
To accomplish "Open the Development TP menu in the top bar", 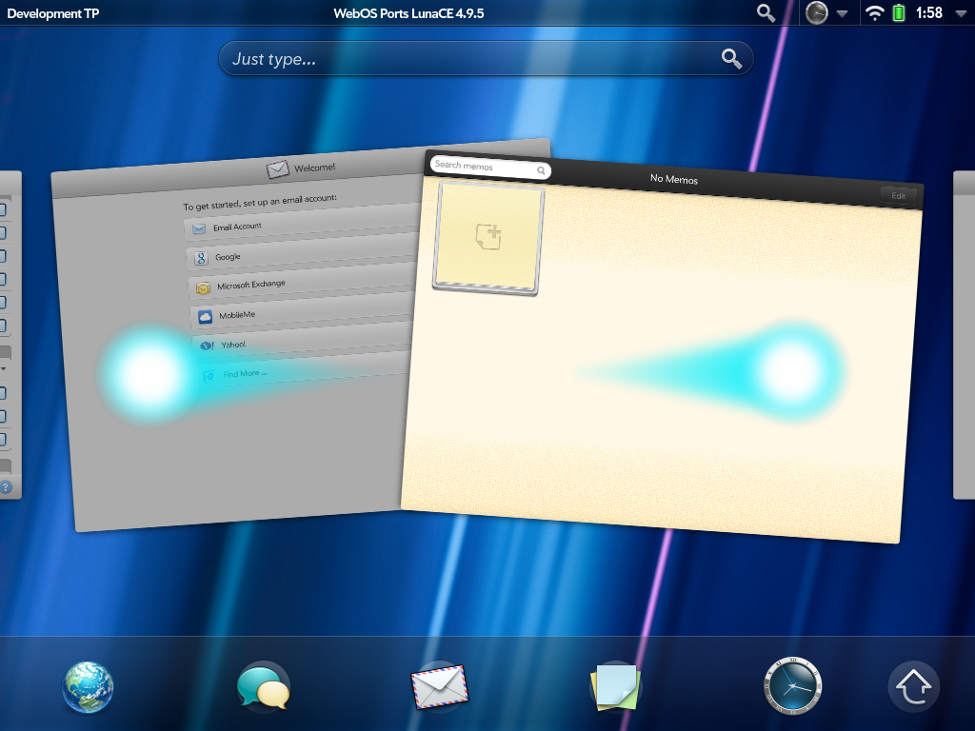I will [52, 12].
